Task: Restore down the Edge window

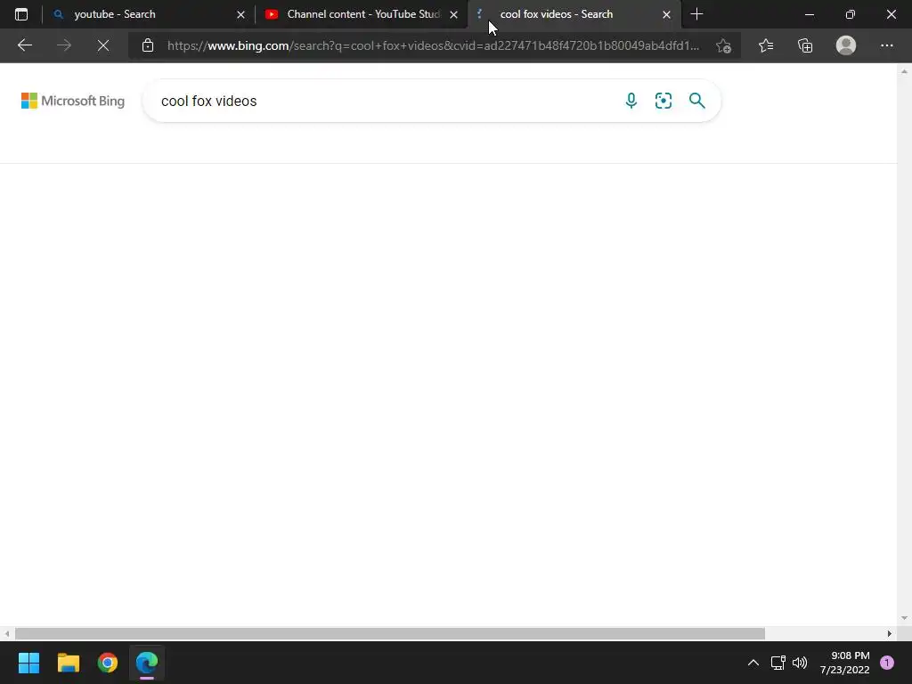Action: (x=851, y=14)
